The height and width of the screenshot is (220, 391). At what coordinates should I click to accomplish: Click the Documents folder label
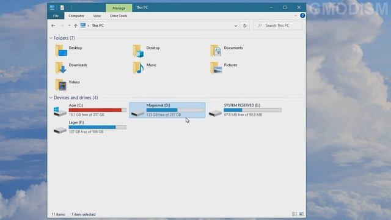pyautogui.click(x=233, y=48)
